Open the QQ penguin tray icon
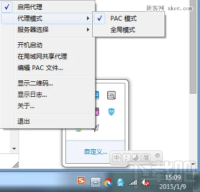Viewport: 200px width, 192px height. (120, 182)
